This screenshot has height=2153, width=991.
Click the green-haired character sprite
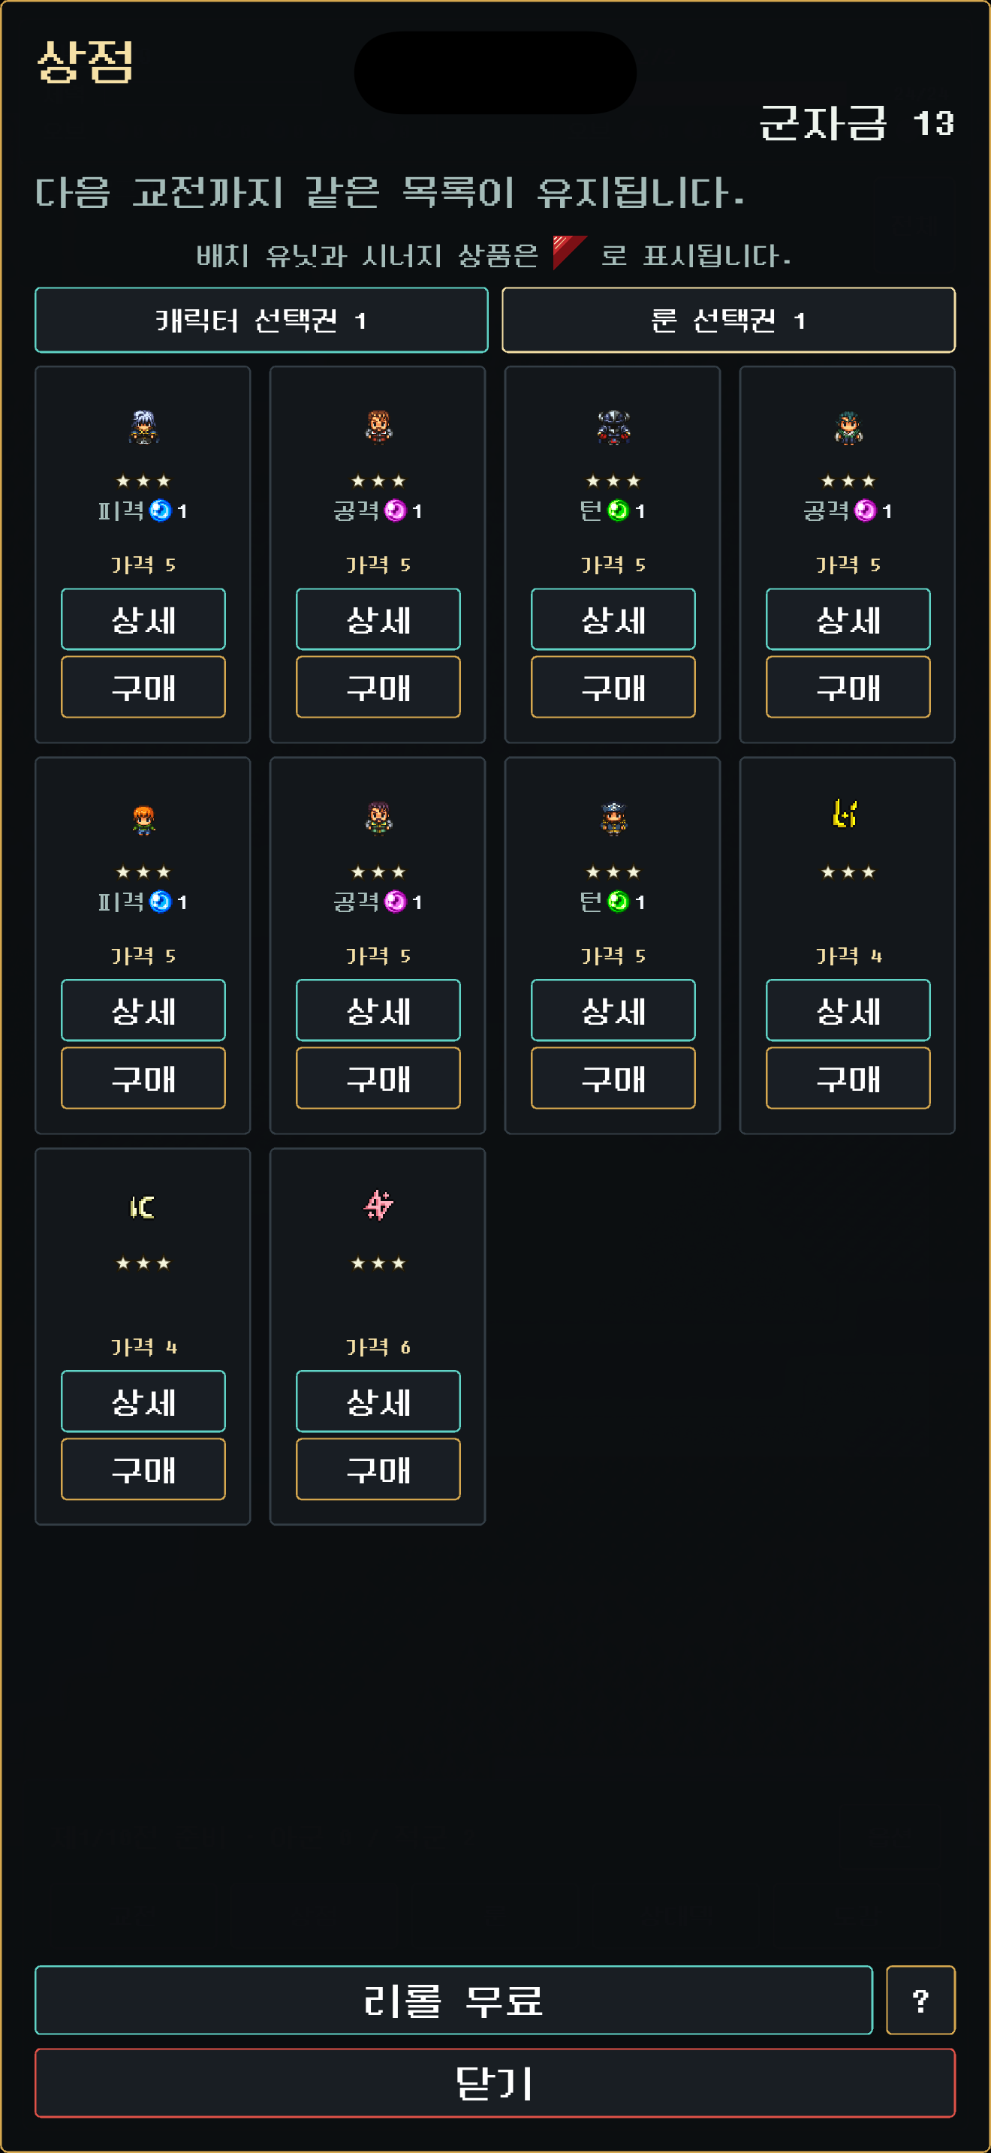[848, 427]
